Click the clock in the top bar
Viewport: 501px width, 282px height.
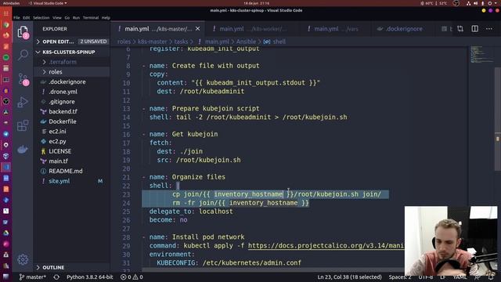(257, 3)
